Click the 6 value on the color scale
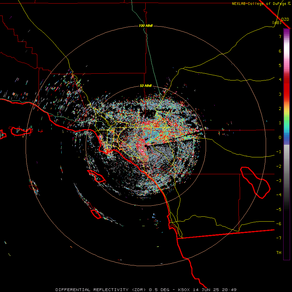This screenshot has height=292, width=292. coord(280,51)
